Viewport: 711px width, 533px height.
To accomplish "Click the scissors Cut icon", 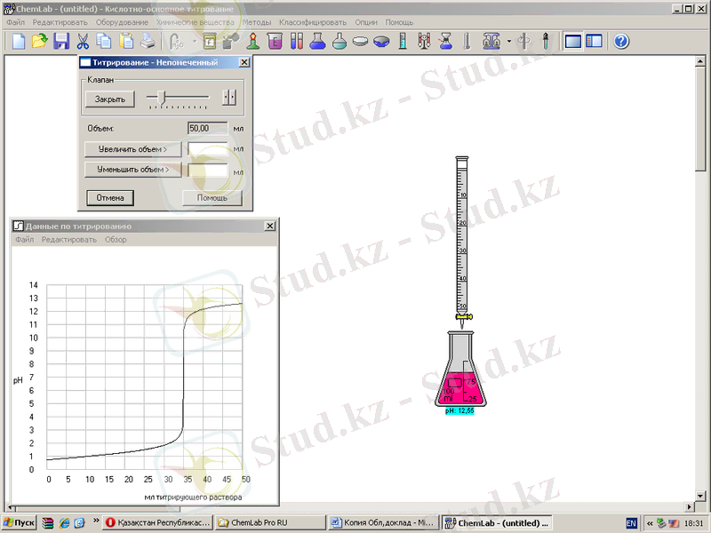I will click(x=83, y=41).
